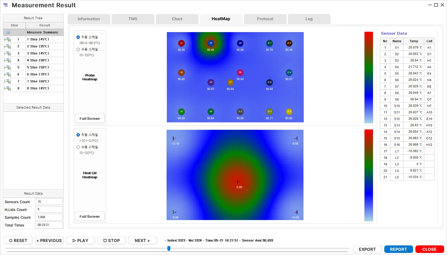Open the Protocol tab

[265, 19]
